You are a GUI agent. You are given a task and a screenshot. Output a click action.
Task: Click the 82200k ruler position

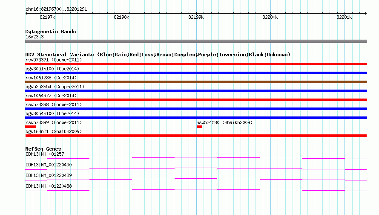point(270,17)
